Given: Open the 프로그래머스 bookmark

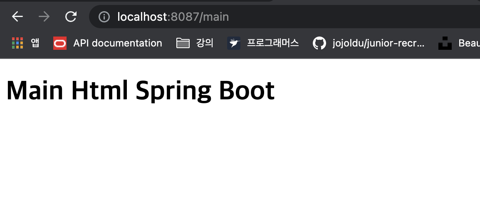Looking at the screenshot, I should [x=263, y=43].
